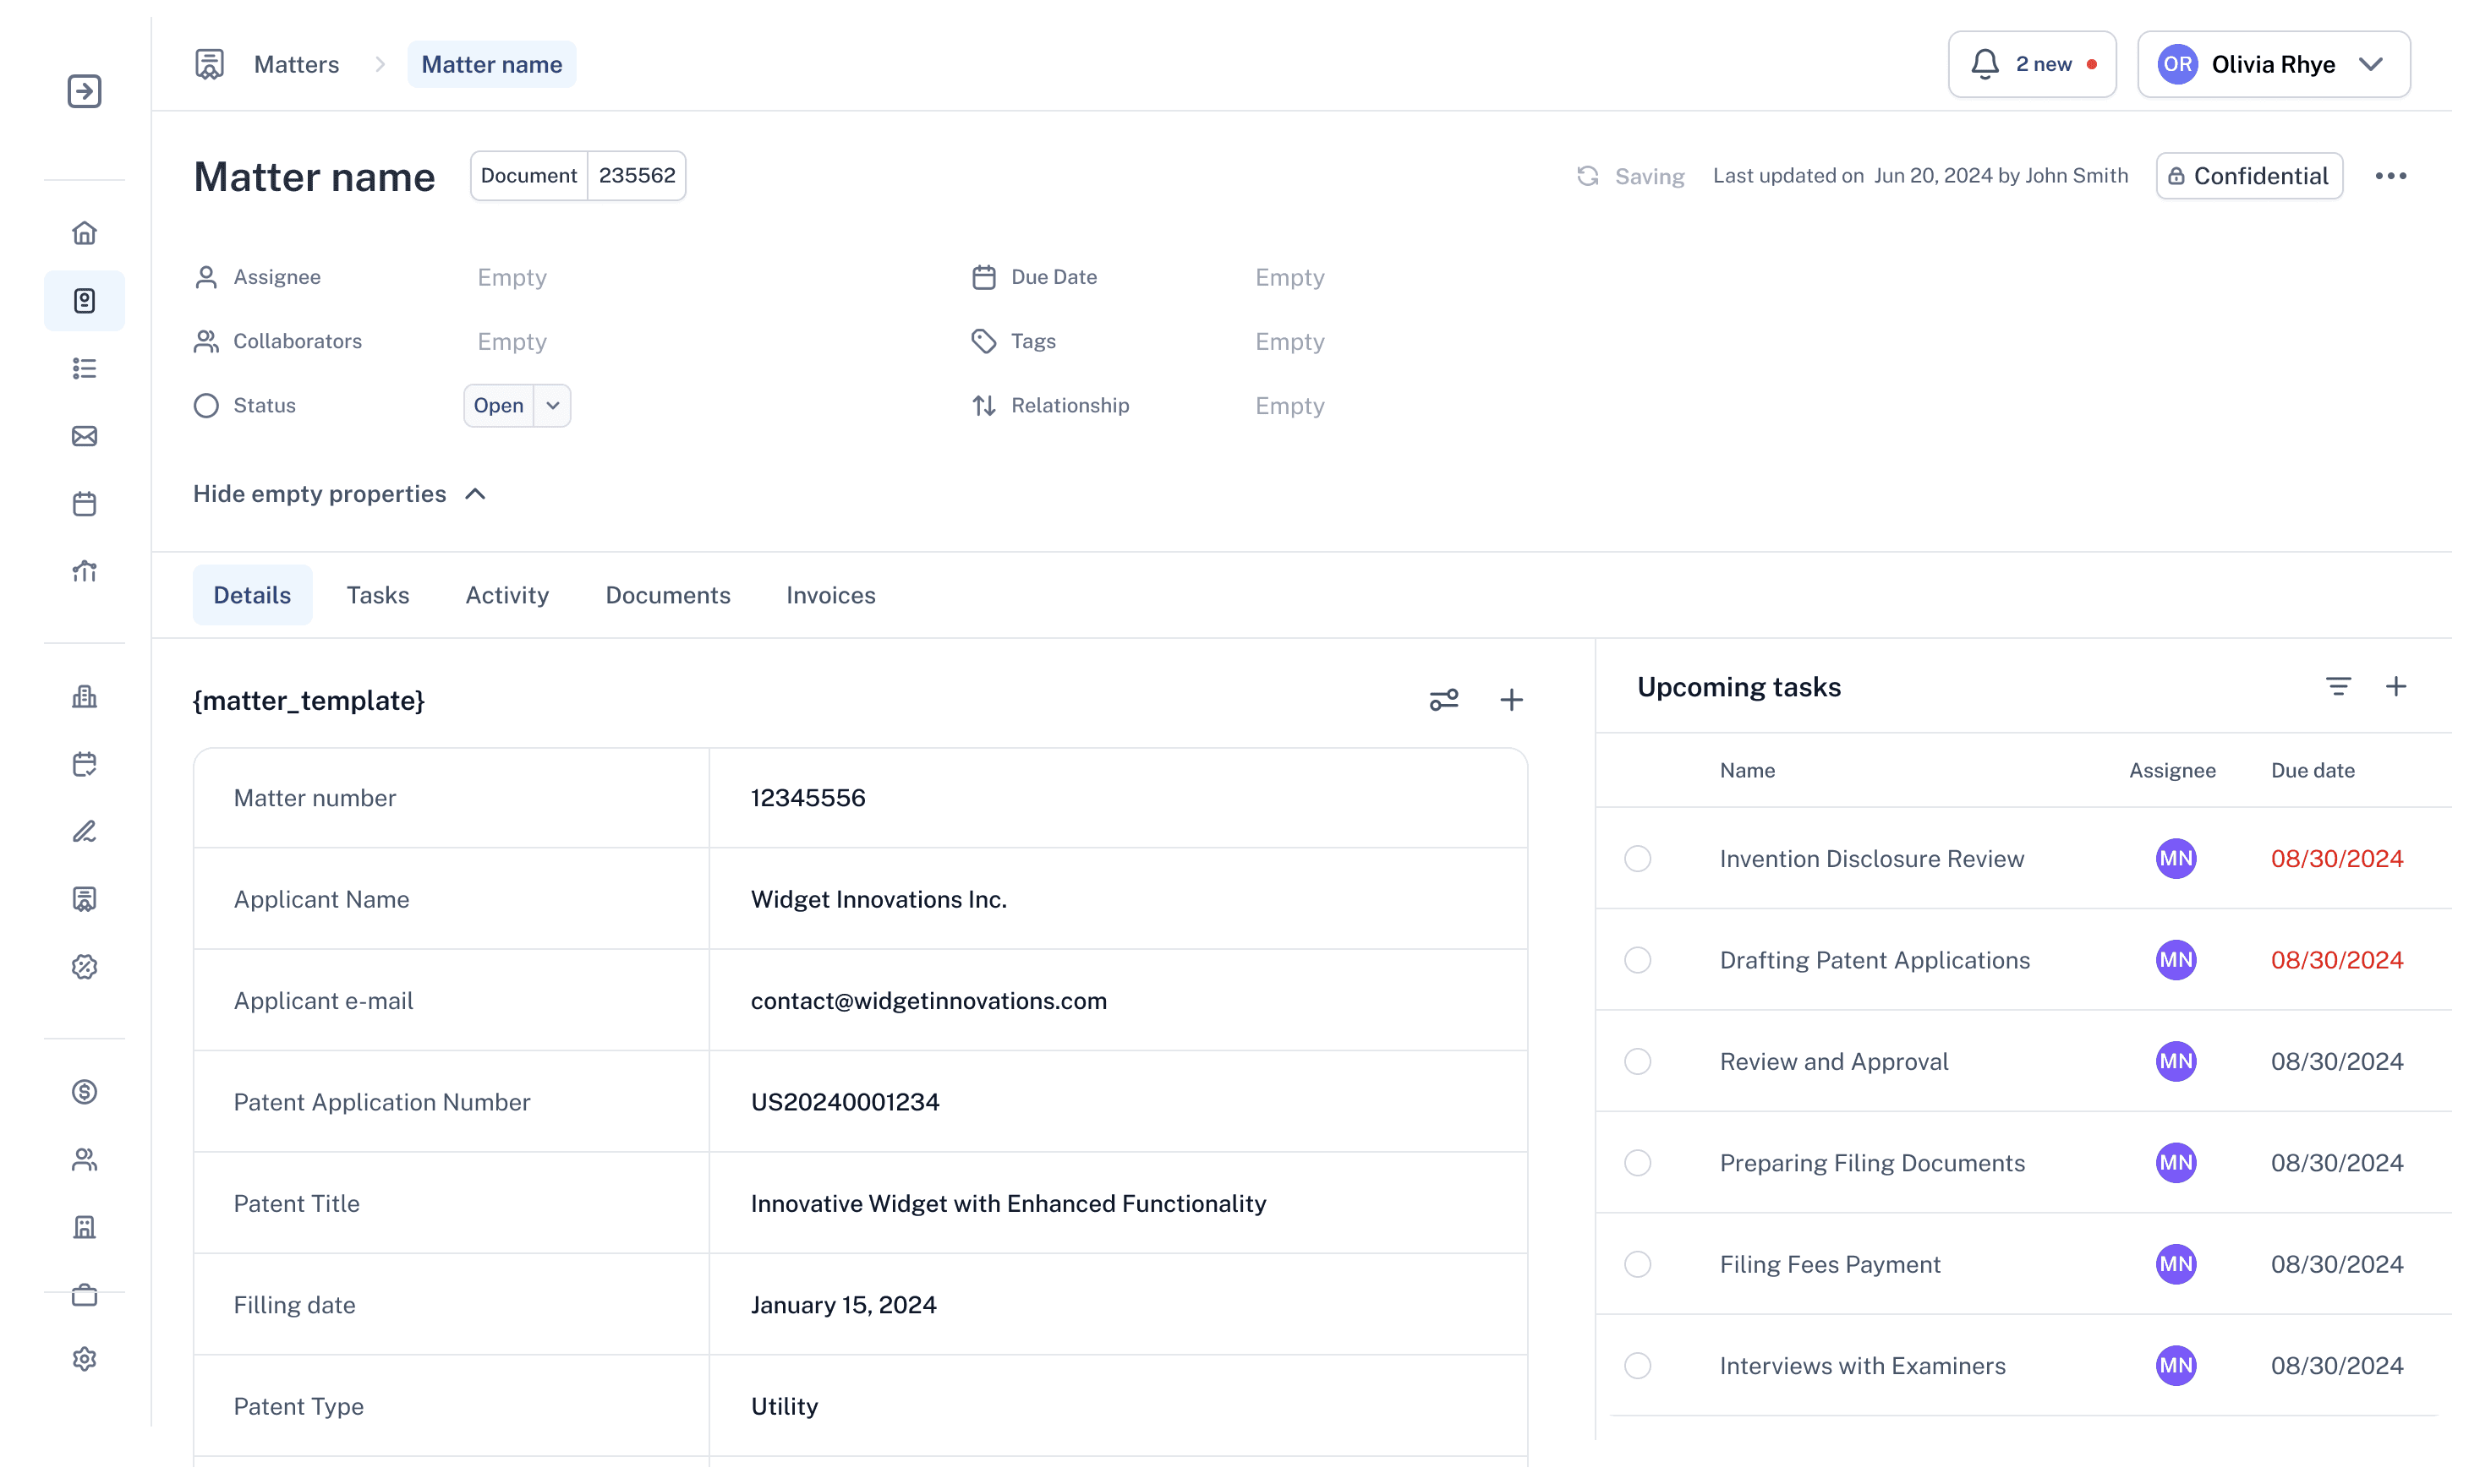The height and width of the screenshot is (1484, 2469).
Task: Open the certificate sidebar icon
Action: pos(84,899)
